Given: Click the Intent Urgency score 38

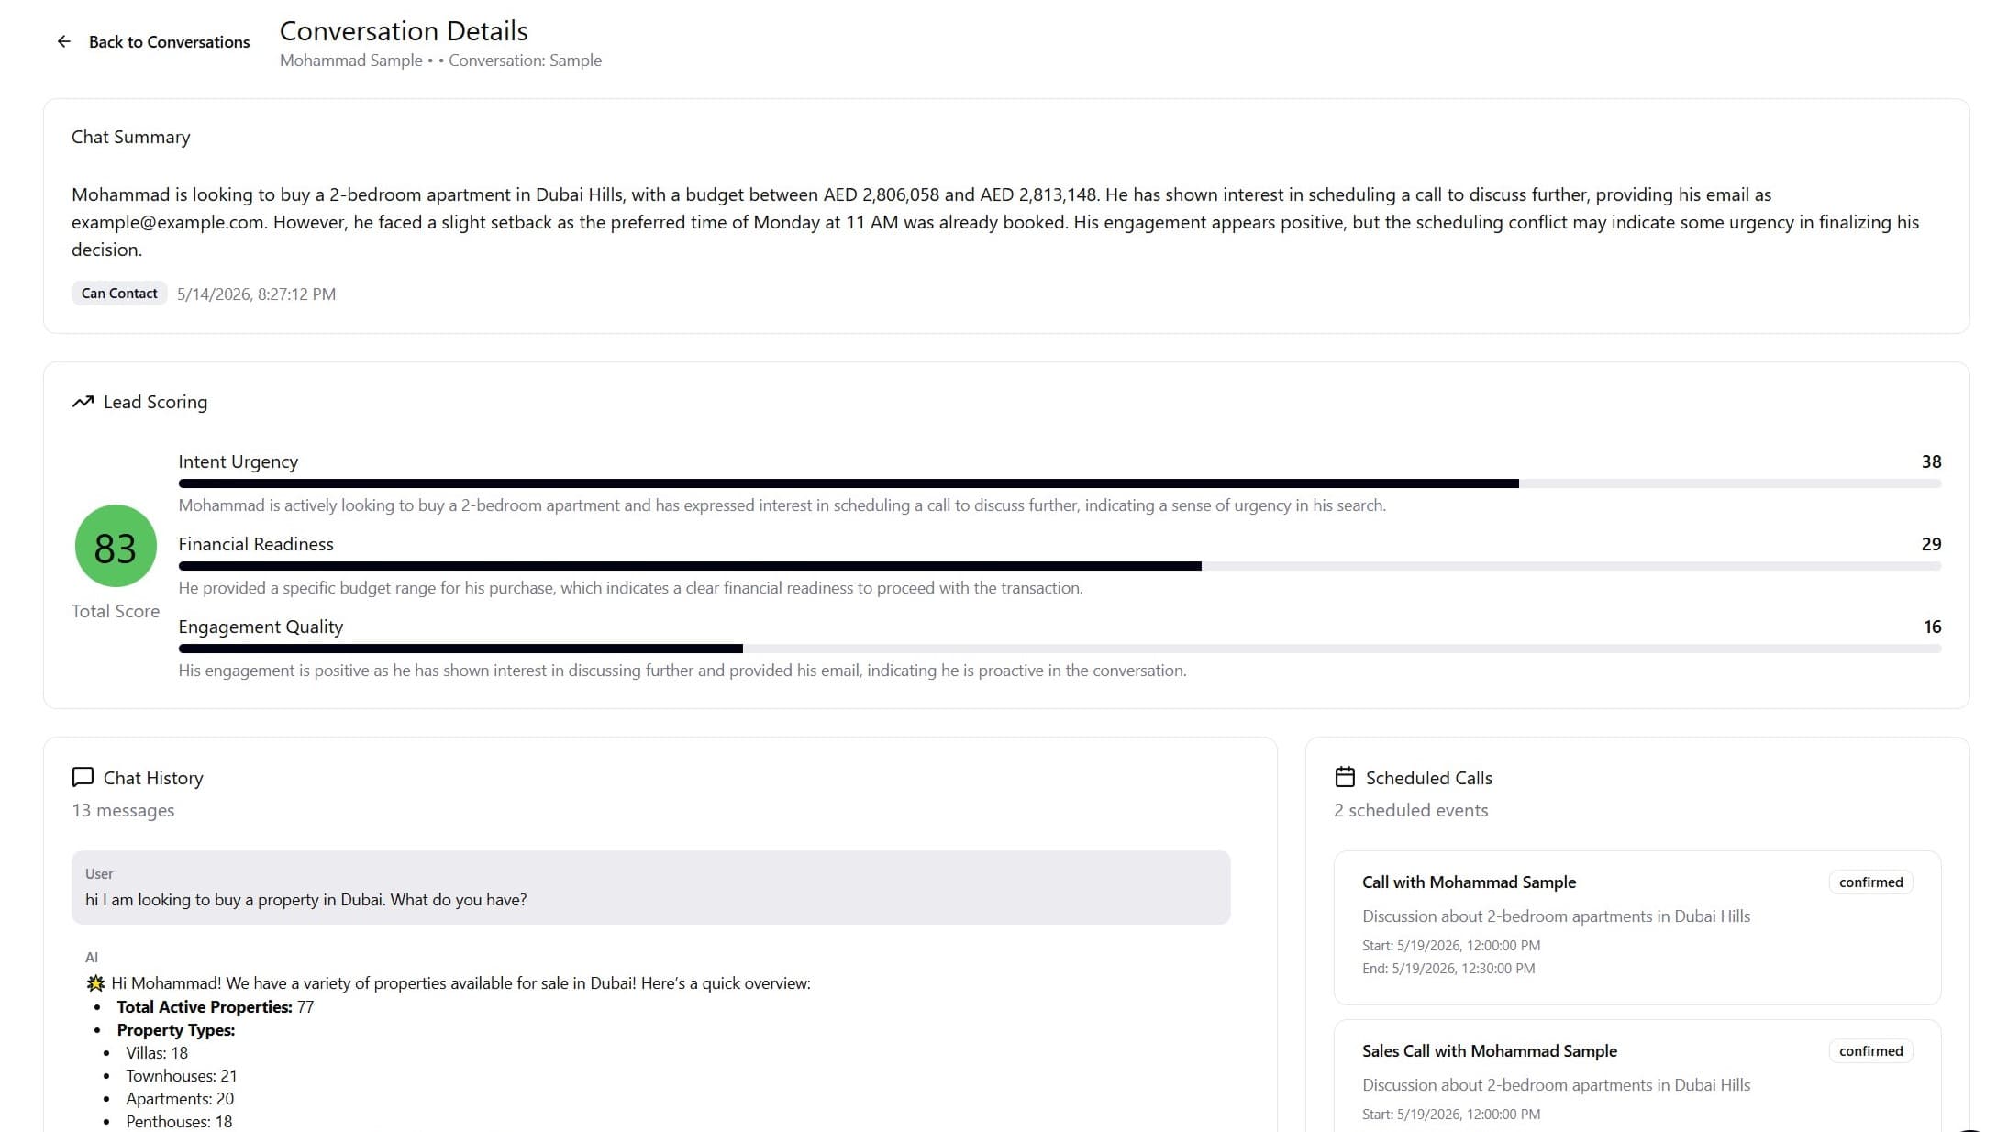Looking at the screenshot, I should [1931, 461].
